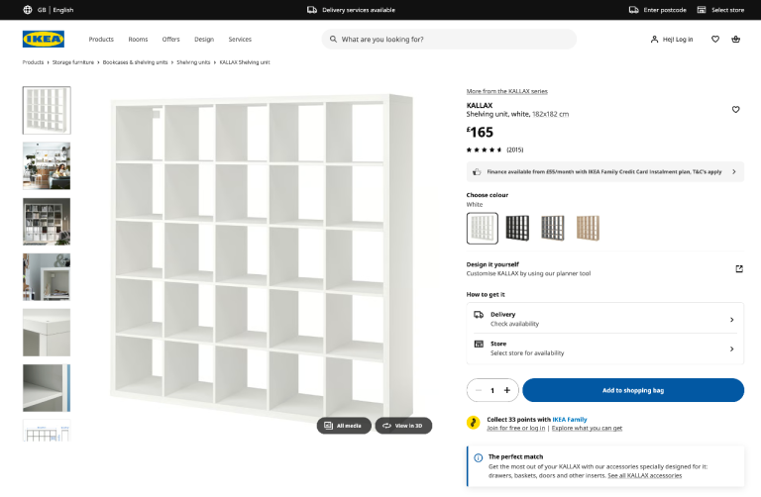The image size is (761, 497).
Task: Go to Bookcases & shelving units breadcrumb
Action: [135, 62]
